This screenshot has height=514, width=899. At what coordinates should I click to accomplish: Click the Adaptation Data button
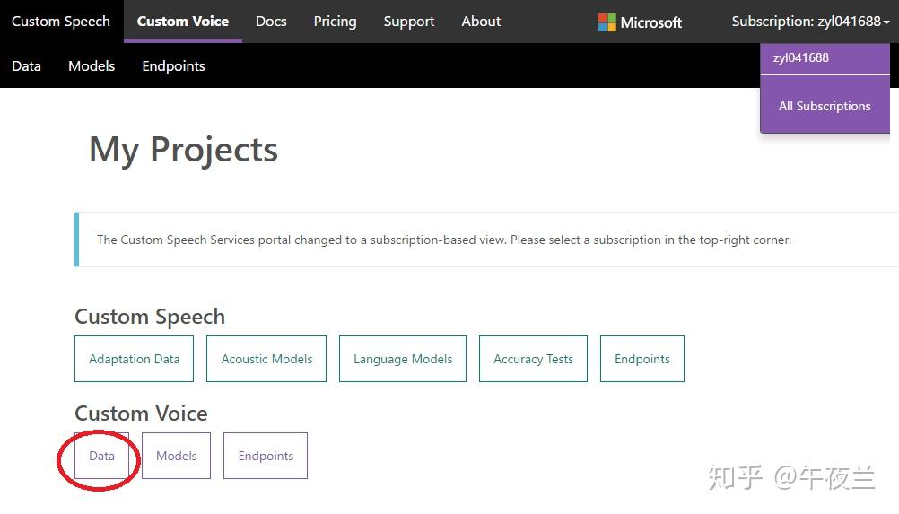135,359
